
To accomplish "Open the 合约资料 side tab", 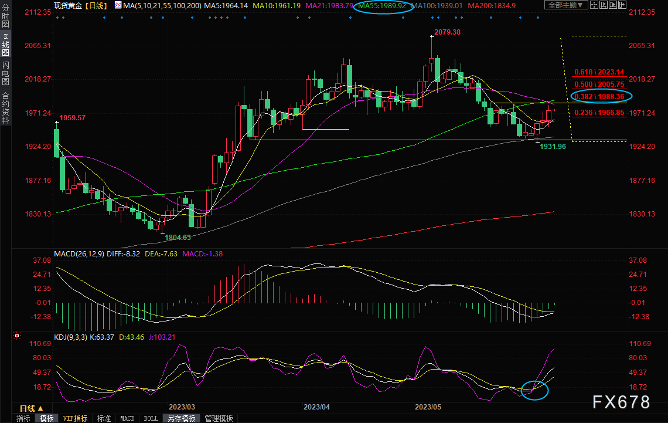I will point(5,107).
